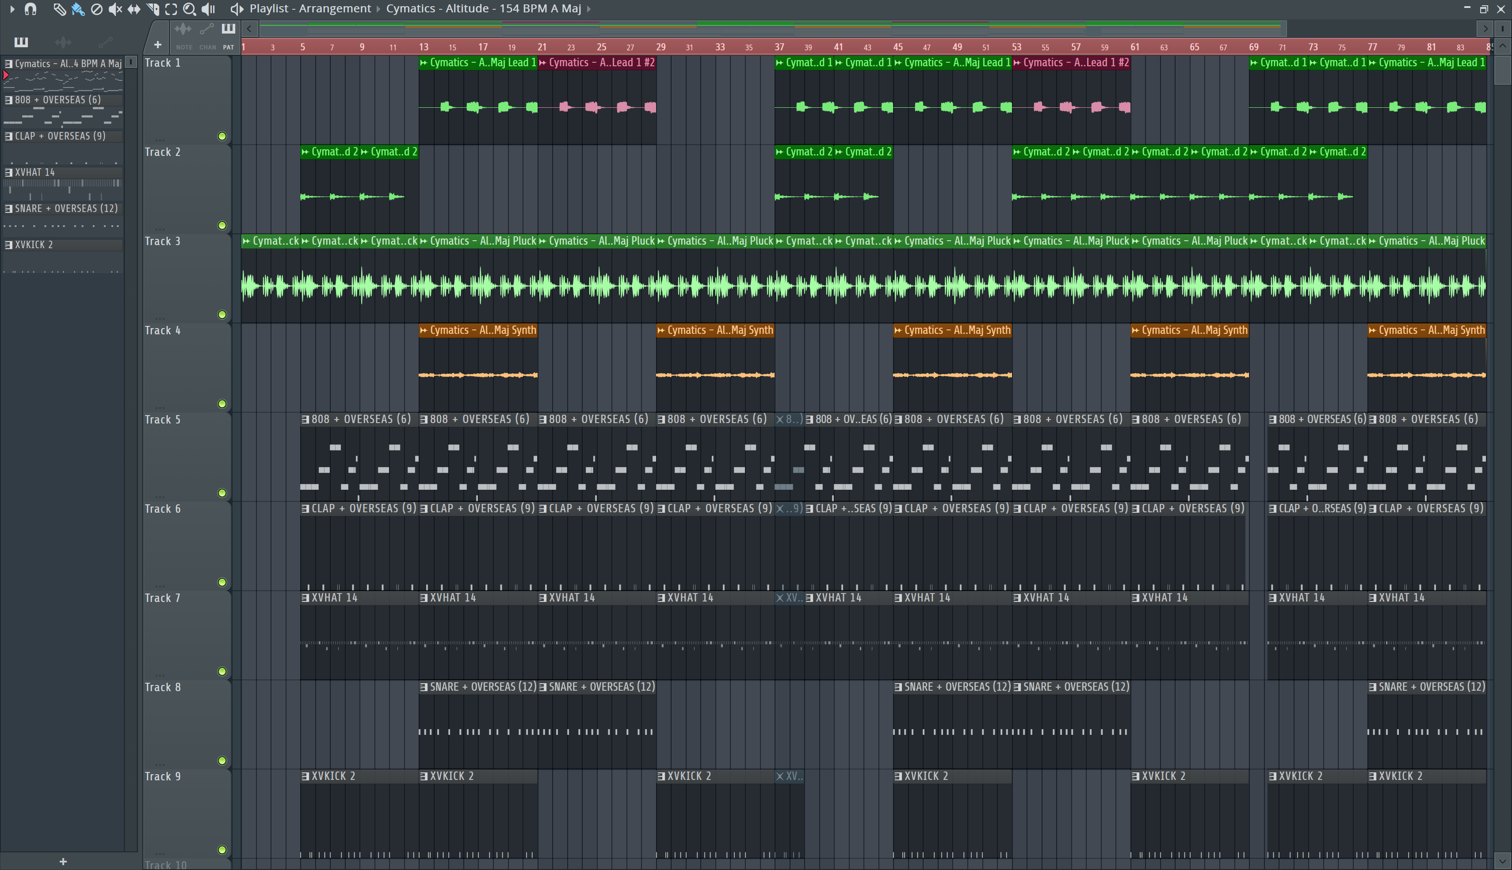Select the Paint brush tool
The image size is (1512, 870).
78,9
